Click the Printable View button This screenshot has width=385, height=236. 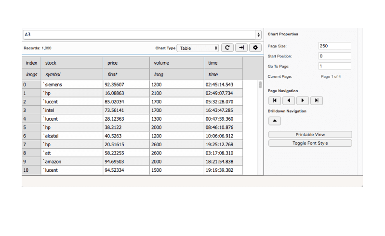pos(310,135)
